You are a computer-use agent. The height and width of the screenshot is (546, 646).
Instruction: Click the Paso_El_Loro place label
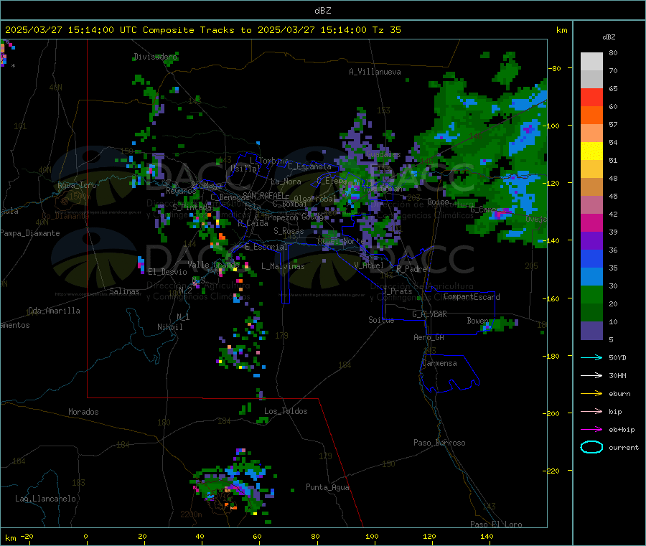tap(496, 524)
